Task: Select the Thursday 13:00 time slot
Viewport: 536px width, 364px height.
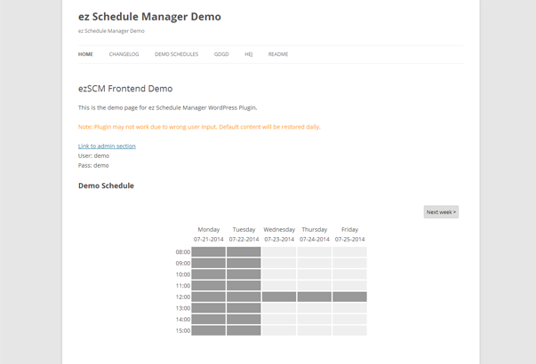Action: tap(315, 308)
